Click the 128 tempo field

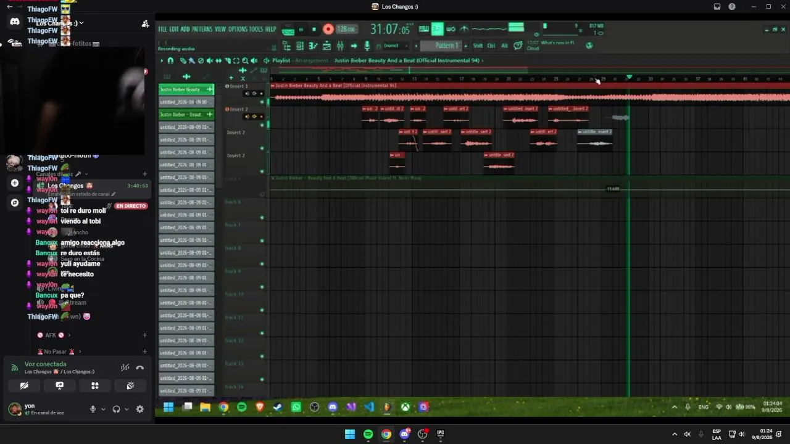pyautogui.click(x=346, y=29)
